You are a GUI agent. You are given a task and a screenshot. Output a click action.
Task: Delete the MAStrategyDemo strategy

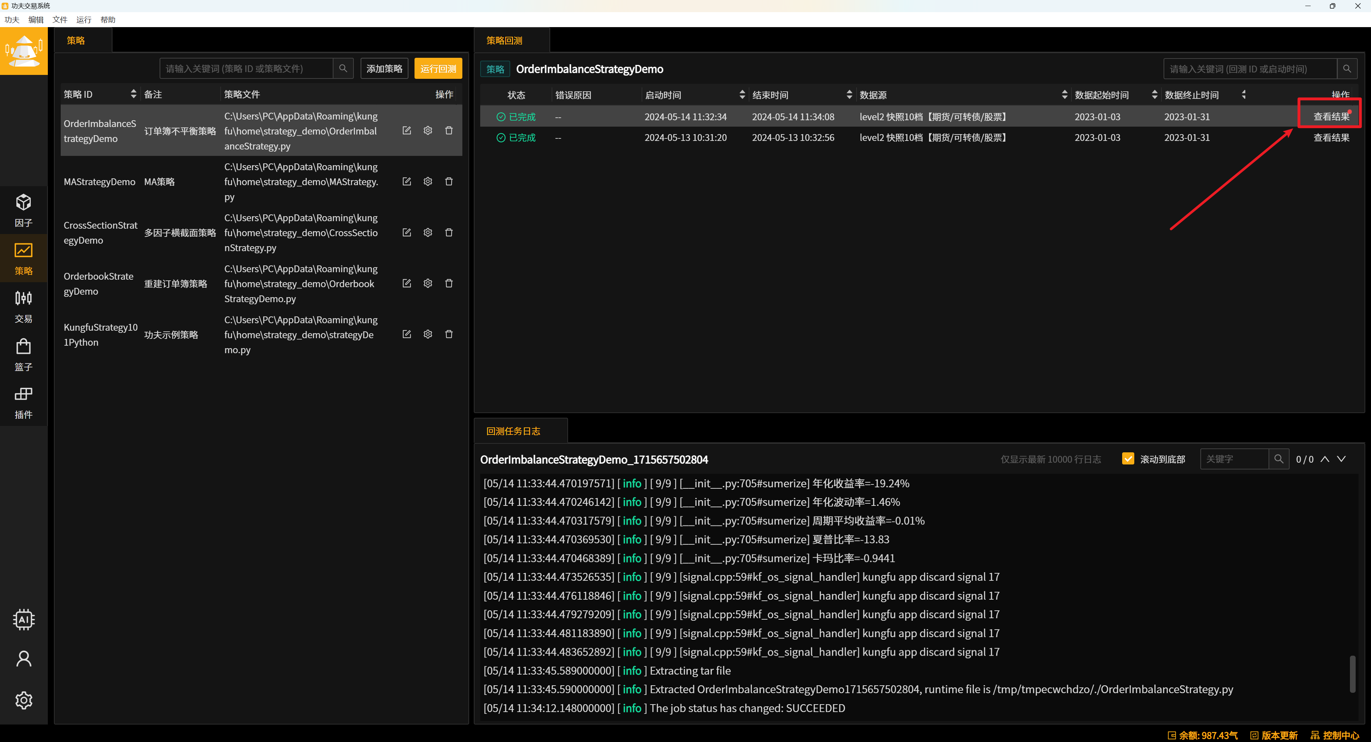[x=449, y=181]
